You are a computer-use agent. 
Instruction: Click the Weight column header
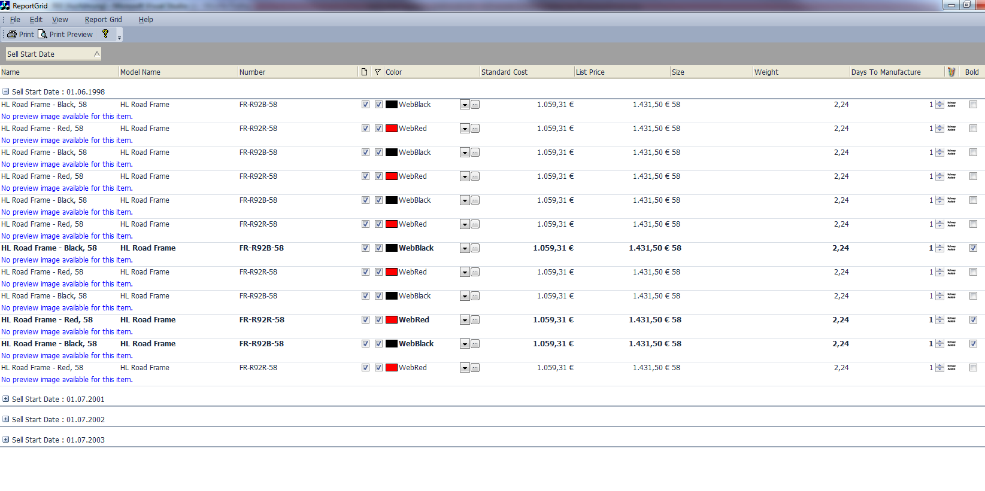pos(801,72)
